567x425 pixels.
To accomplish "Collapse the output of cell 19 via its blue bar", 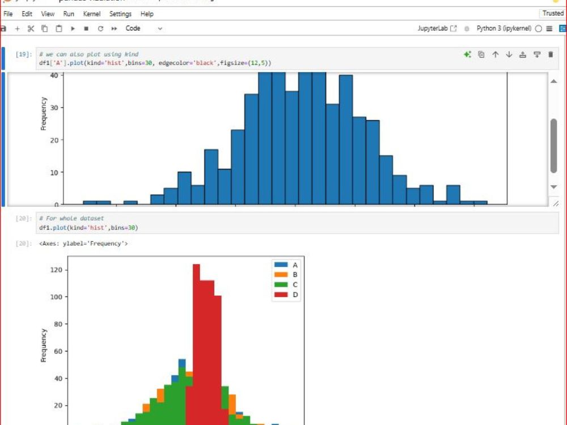I will pos(3,139).
